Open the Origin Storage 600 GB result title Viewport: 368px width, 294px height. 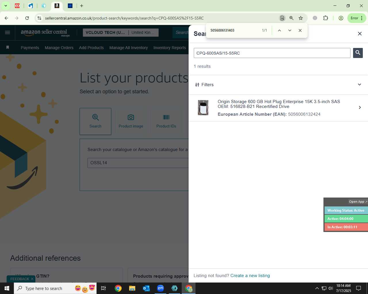(279, 104)
